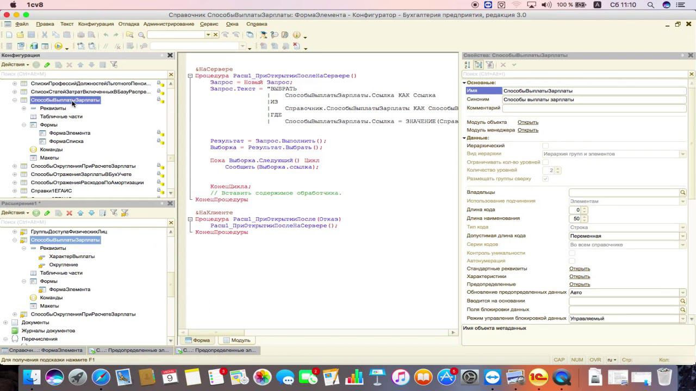Click the move down arrow in Расширение1 toolbar

[x=91, y=213]
